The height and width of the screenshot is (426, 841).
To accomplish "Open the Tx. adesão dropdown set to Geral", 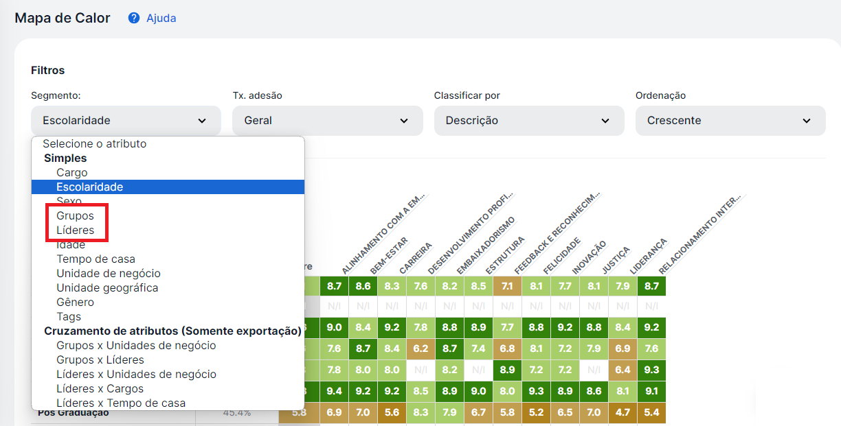I will (328, 121).
